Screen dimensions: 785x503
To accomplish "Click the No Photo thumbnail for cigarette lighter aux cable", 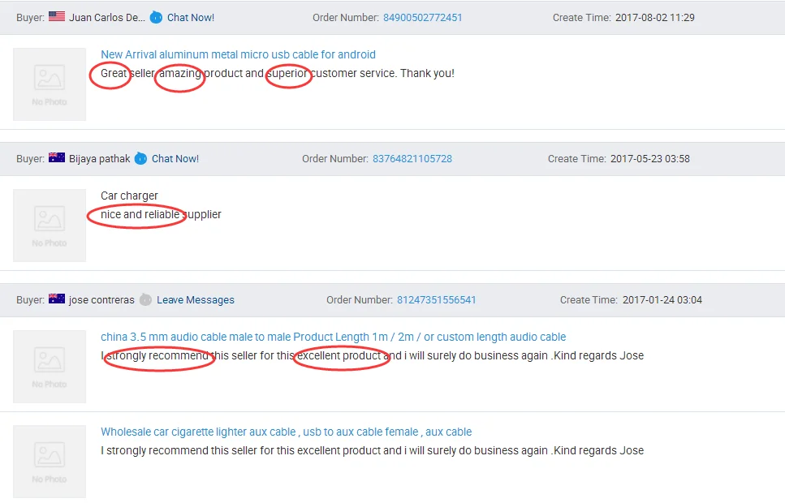I will point(50,462).
